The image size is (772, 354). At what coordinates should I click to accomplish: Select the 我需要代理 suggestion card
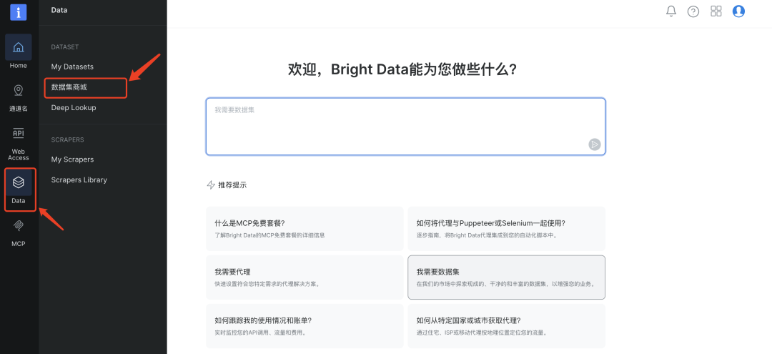coord(305,277)
